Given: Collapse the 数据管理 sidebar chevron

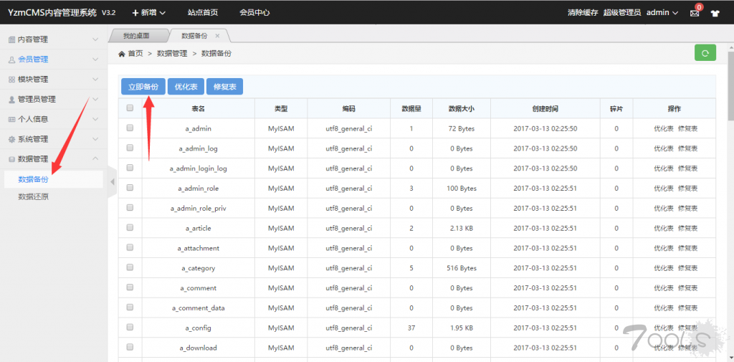Looking at the screenshot, I should (95, 159).
